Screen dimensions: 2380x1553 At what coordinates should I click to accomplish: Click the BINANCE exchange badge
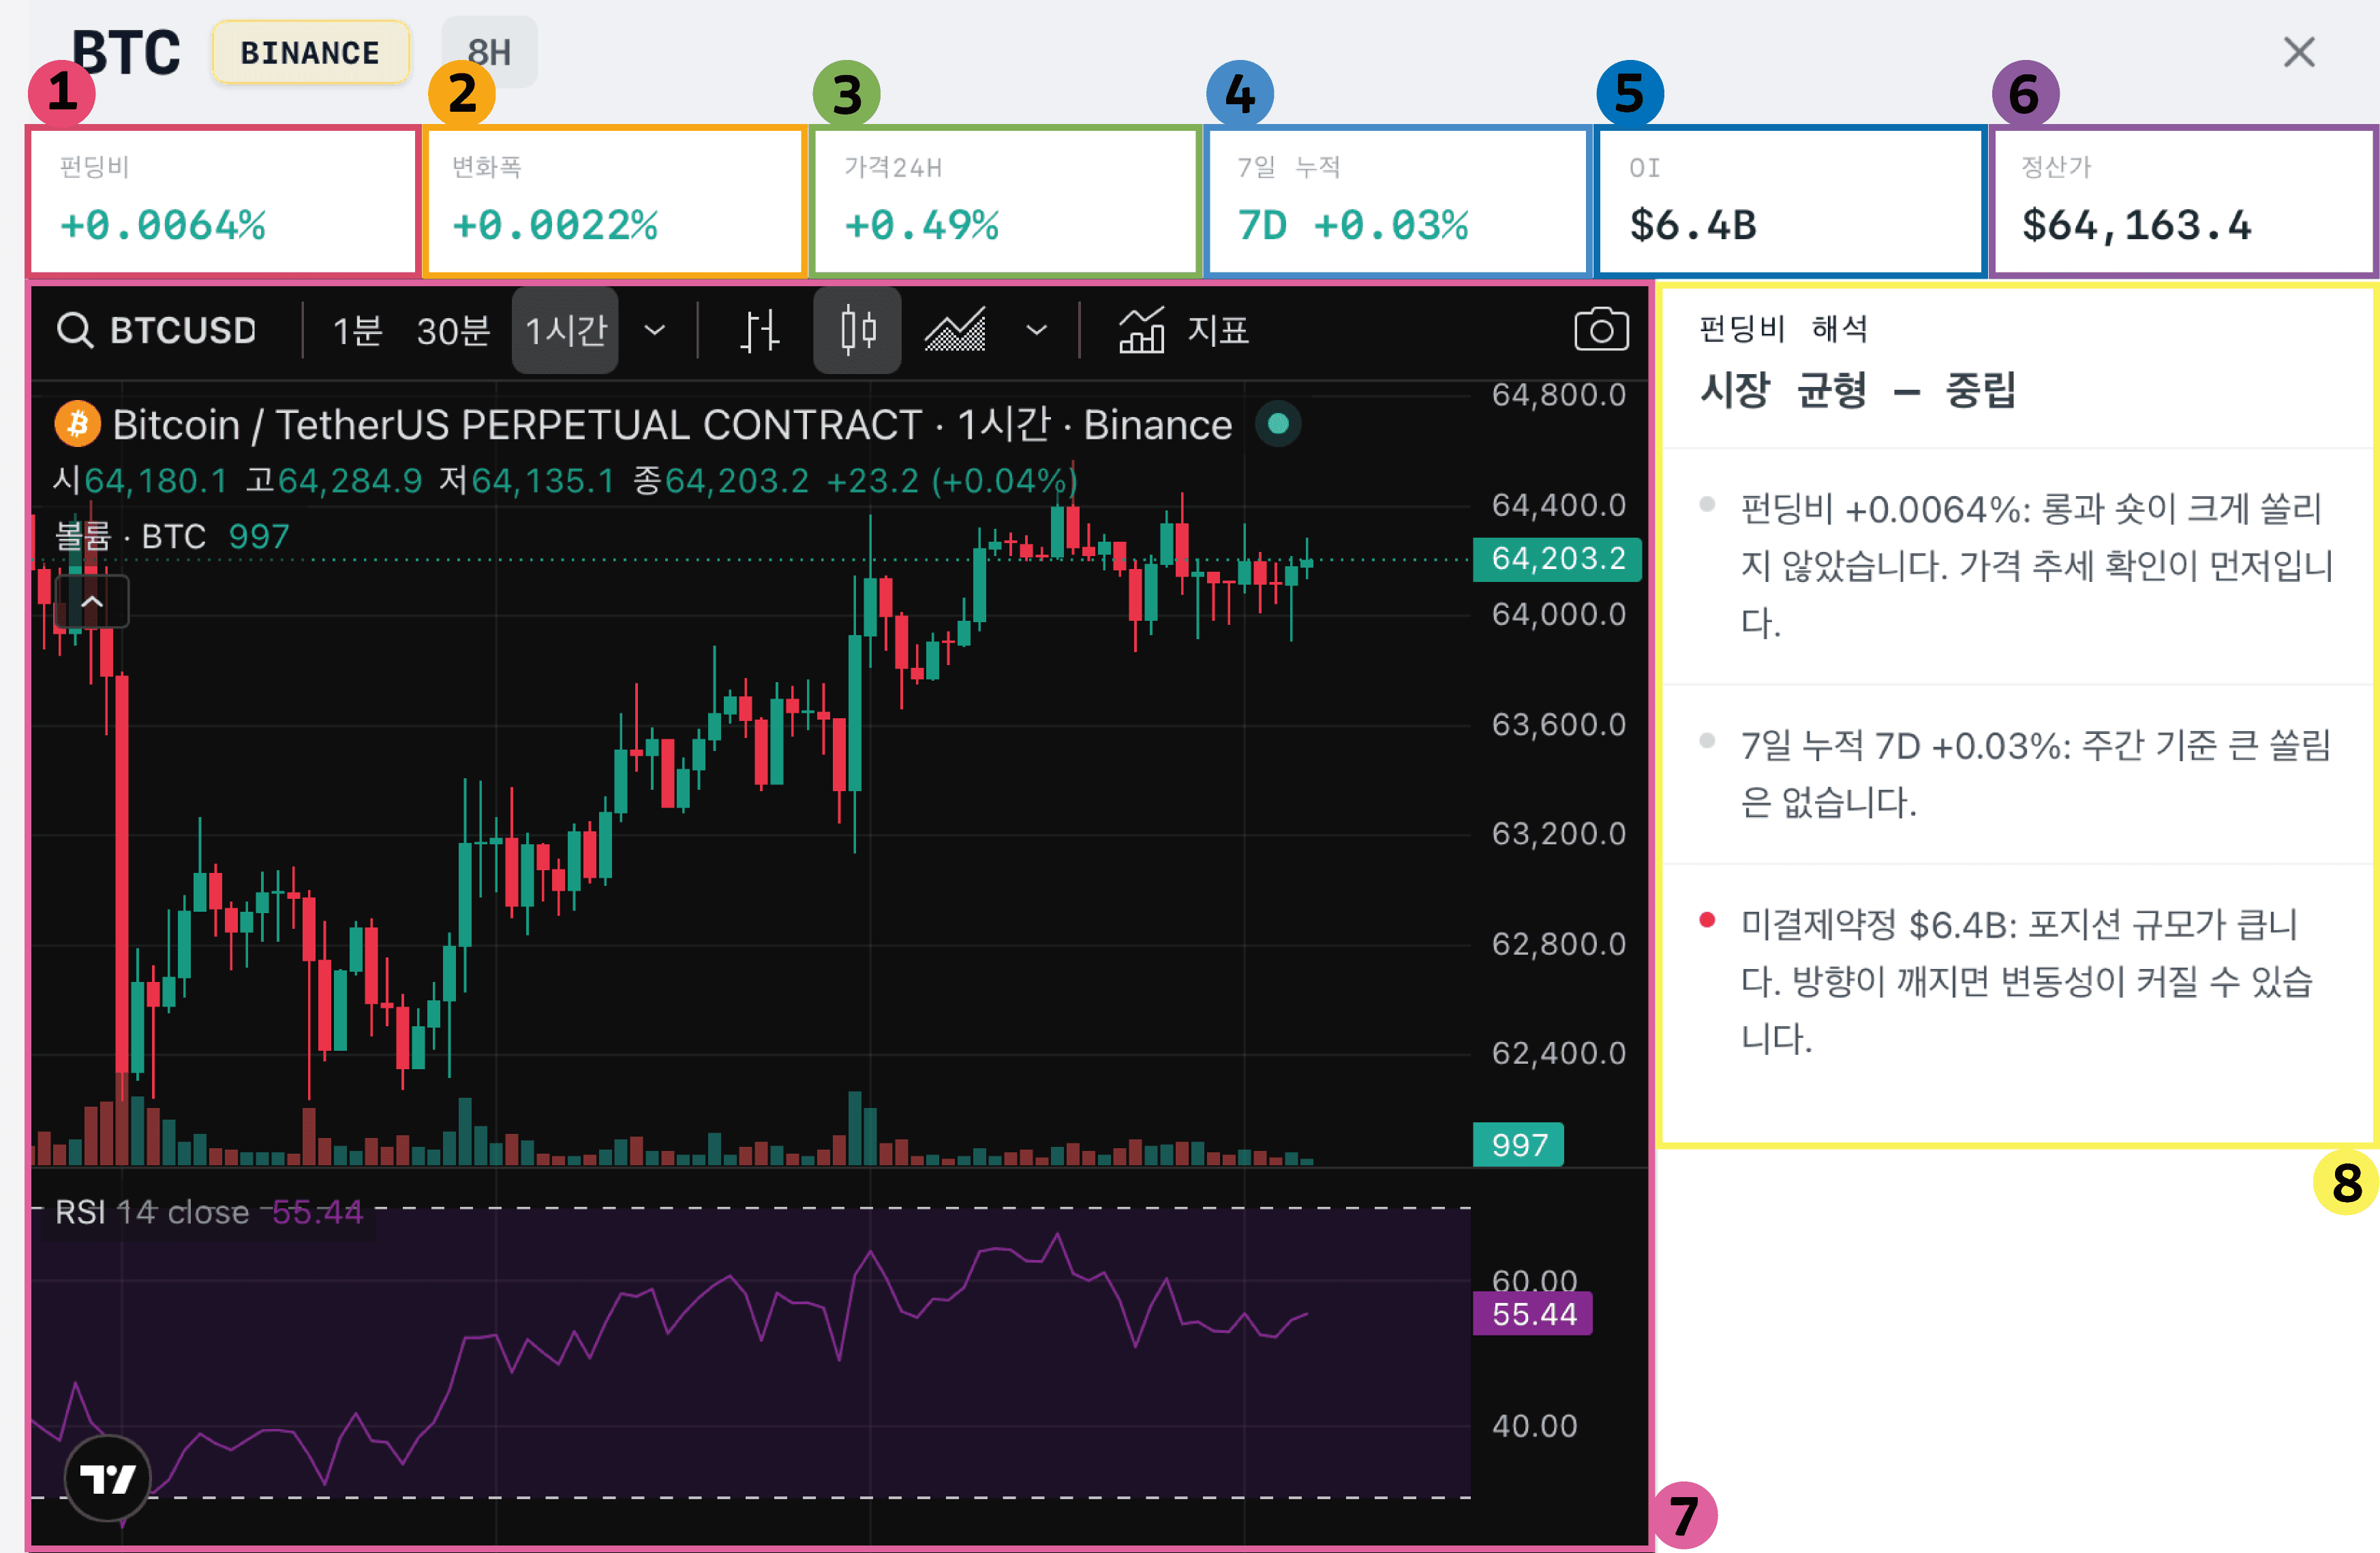[x=310, y=52]
